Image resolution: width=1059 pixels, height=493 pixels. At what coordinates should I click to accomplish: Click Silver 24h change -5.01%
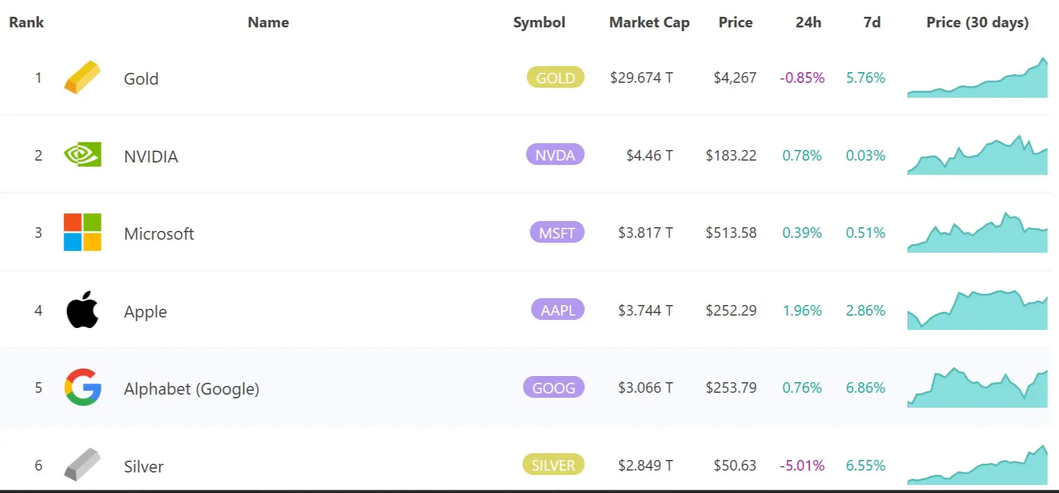(802, 465)
